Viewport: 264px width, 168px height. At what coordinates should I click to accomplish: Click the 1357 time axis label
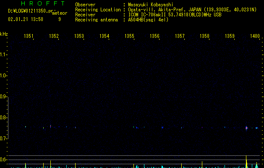(x=180, y=36)
